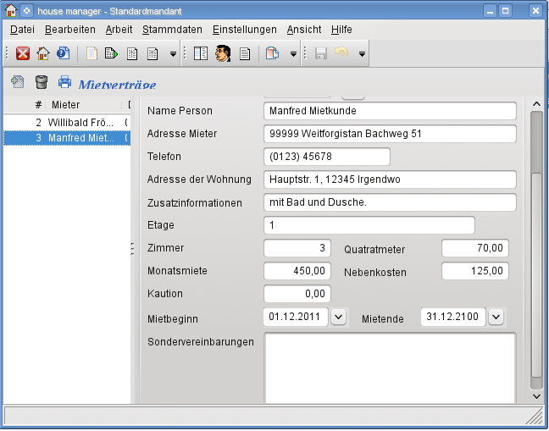The width and height of the screenshot is (549, 431).
Task: Click the house home icon in toolbar
Action: pos(43,53)
